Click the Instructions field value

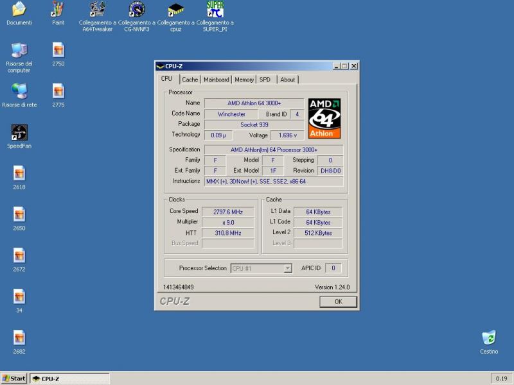[274, 182]
